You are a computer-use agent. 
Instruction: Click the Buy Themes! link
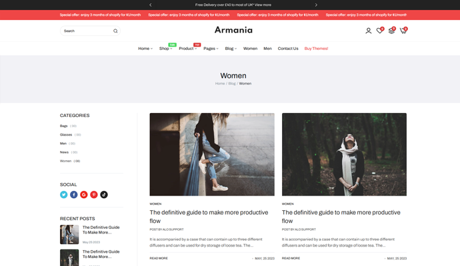[316, 49]
